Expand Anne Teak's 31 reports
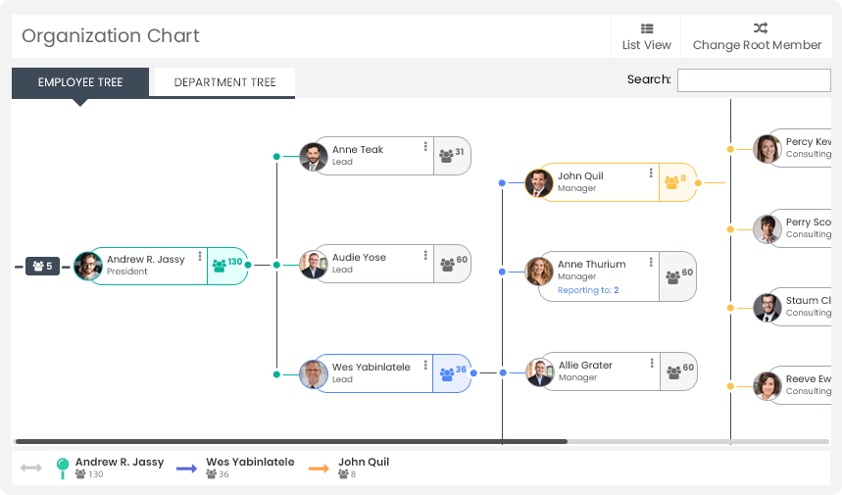Screen dimensions: 842x495 pos(452,156)
